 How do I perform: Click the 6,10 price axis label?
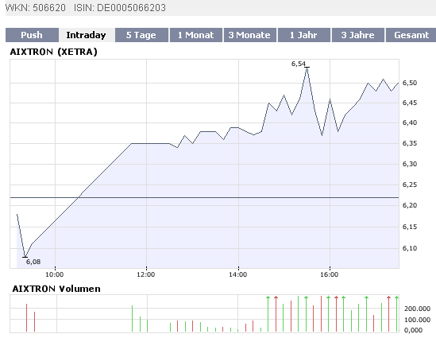410,248
